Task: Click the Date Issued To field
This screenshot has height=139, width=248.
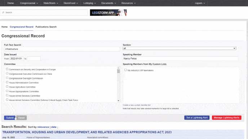Action: (34, 59)
